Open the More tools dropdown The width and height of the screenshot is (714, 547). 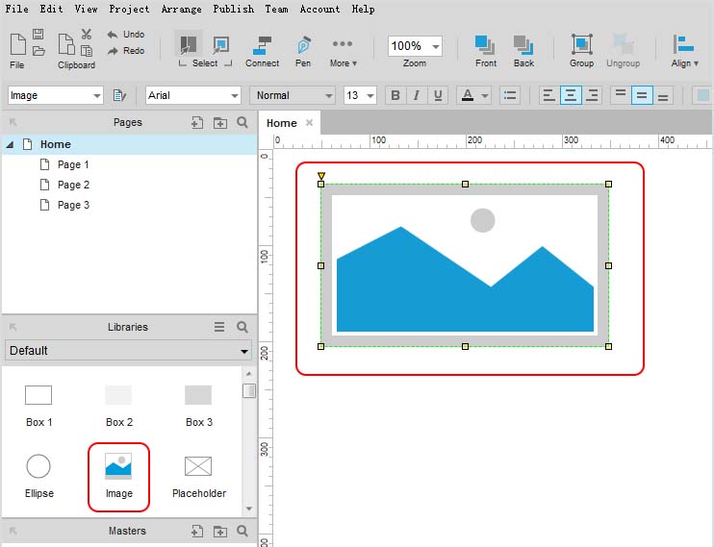coord(343,52)
